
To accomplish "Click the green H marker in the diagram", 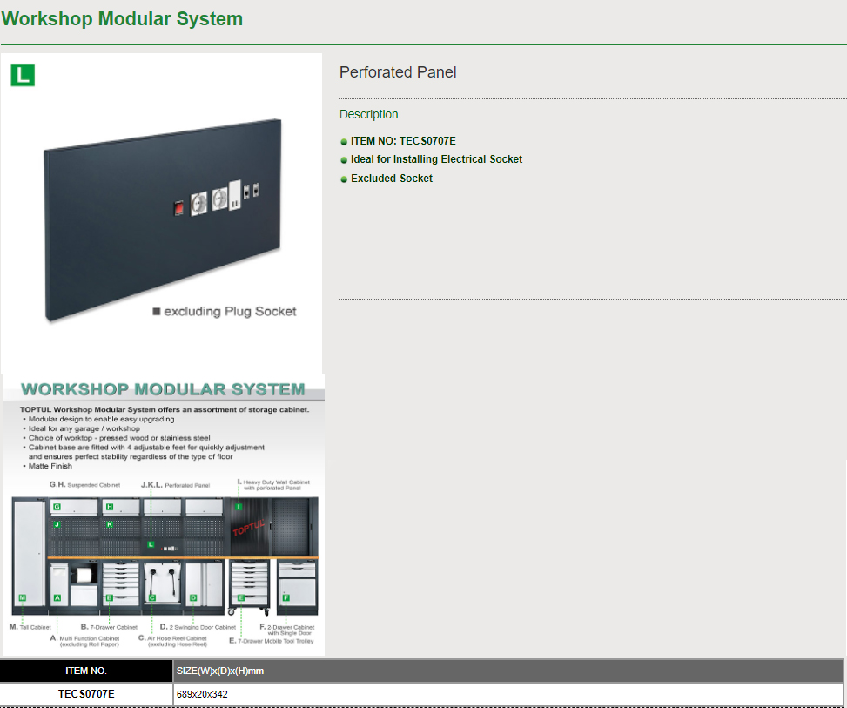I will 110,507.
